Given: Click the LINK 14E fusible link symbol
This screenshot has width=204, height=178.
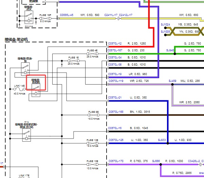Looking at the screenshot, I should 19,89.
